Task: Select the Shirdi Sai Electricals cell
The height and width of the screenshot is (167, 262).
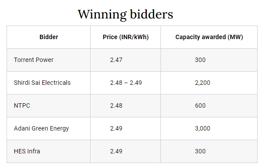Action: pyautogui.click(x=49, y=83)
